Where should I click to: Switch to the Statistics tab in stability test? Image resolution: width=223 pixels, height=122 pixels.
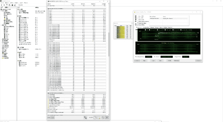click(170, 28)
